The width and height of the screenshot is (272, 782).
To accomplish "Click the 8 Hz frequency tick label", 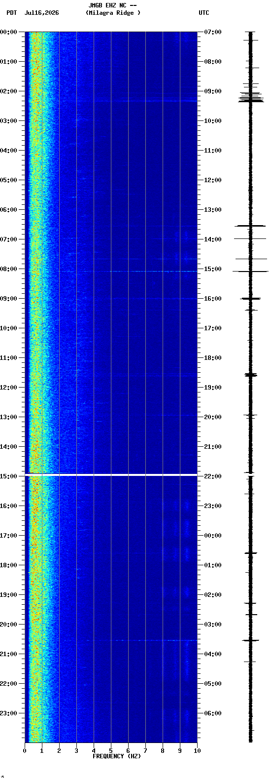I will coord(163,751).
